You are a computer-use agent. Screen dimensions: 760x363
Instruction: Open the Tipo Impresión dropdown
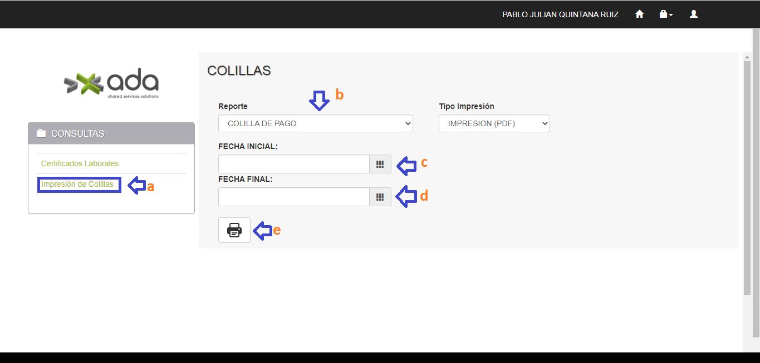[x=494, y=123]
